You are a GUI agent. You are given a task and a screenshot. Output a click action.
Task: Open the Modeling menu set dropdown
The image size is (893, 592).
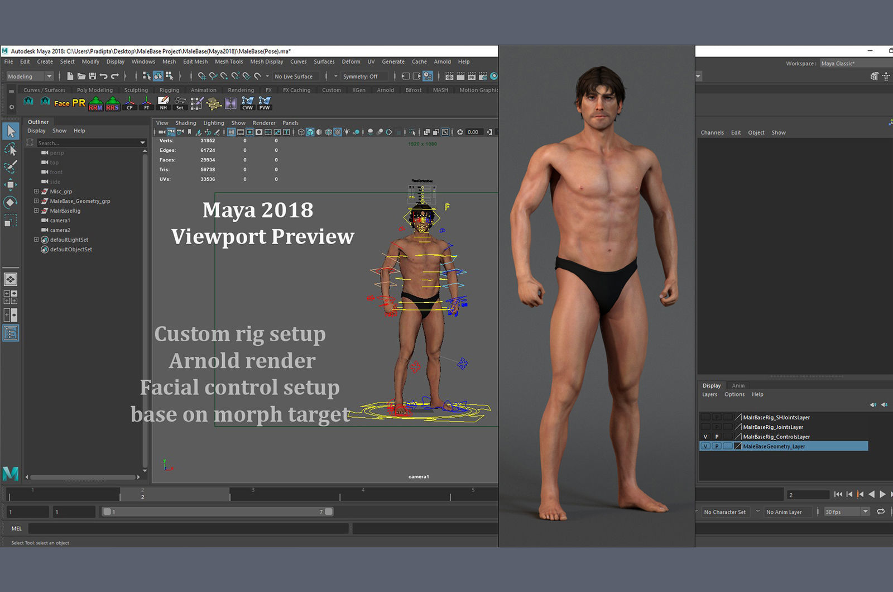30,77
